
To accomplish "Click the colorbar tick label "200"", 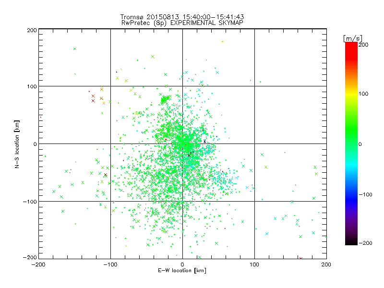I will (x=363, y=45).
